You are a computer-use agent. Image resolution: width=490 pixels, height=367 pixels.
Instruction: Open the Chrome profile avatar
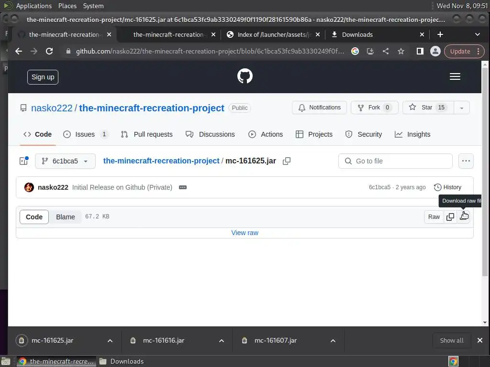point(435,51)
